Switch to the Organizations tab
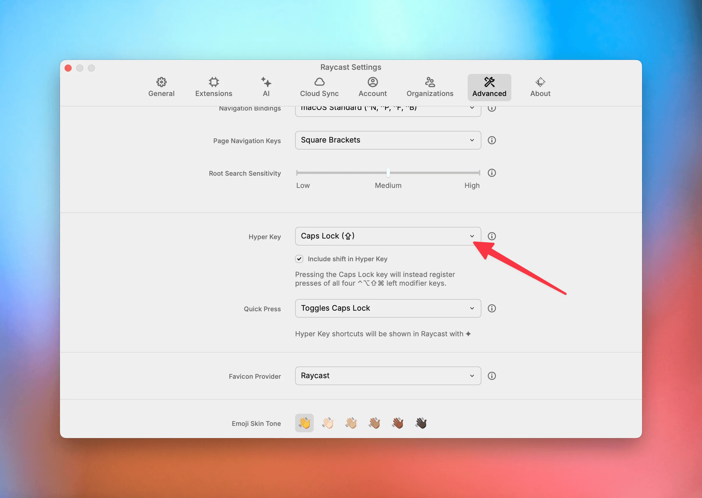Screen dimensions: 702x498 430,87
